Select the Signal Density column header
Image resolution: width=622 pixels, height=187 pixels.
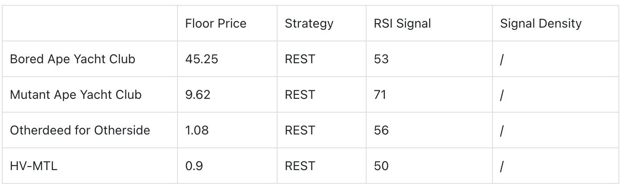pos(541,23)
